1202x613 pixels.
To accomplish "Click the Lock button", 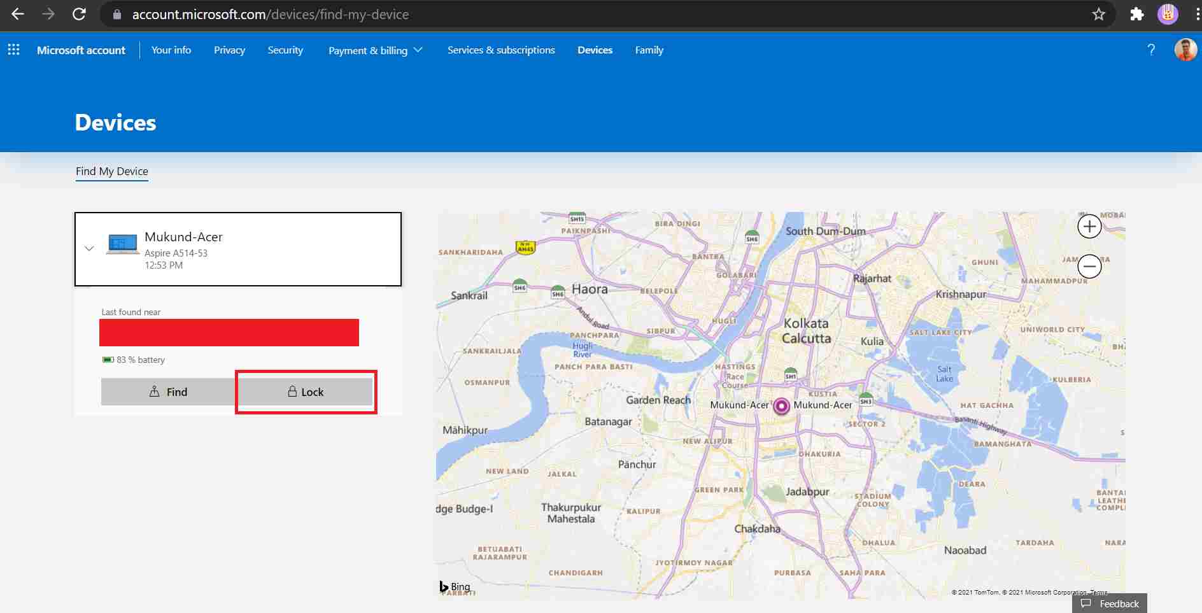I will pos(306,392).
